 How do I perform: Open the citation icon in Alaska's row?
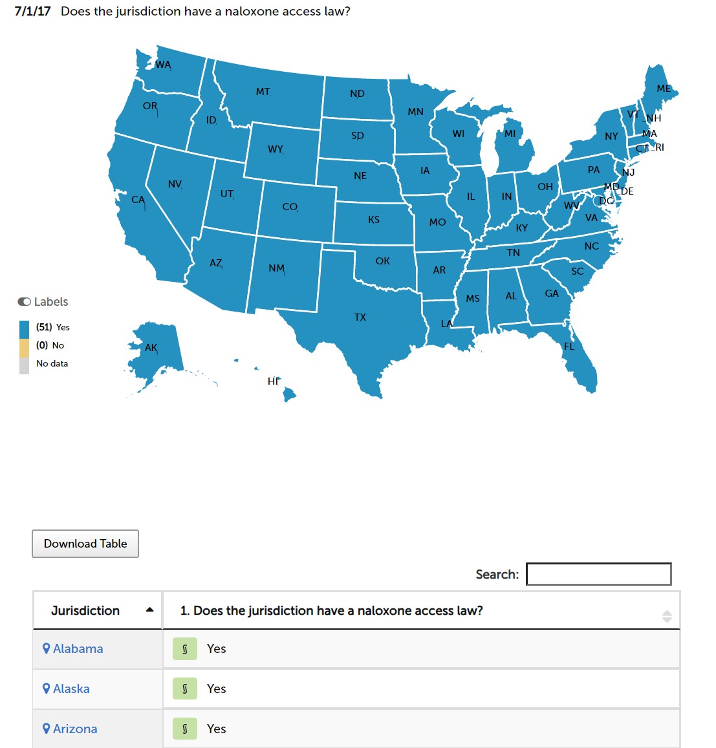[x=185, y=689]
